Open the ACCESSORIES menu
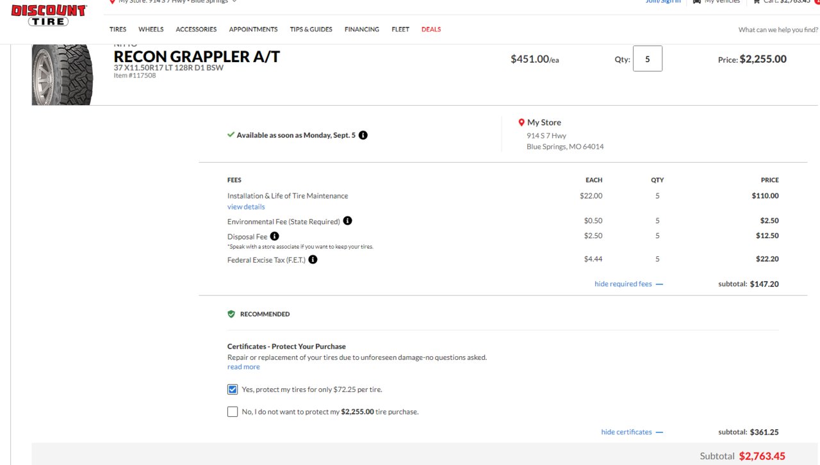This screenshot has height=465, width=820. pos(196,29)
